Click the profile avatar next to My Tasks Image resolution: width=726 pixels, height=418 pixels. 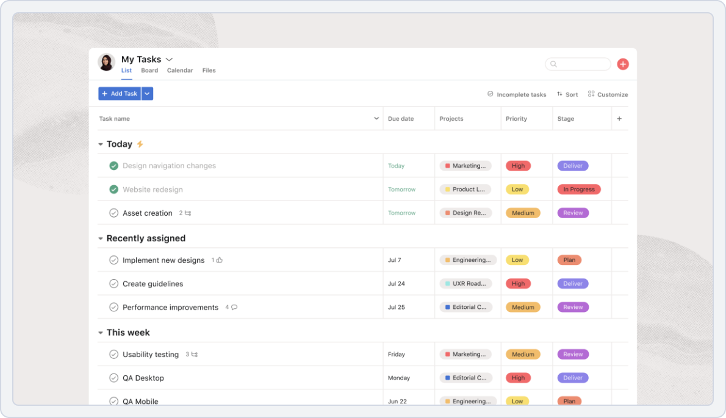[x=106, y=63]
